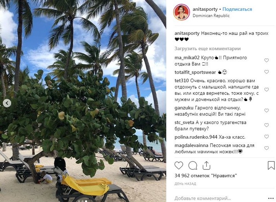Like polina.rudenko.944's comment heart
276x202 pixels.
pyautogui.click(x=266, y=137)
